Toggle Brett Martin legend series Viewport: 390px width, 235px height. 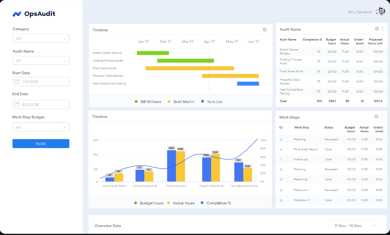tap(181, 102)
